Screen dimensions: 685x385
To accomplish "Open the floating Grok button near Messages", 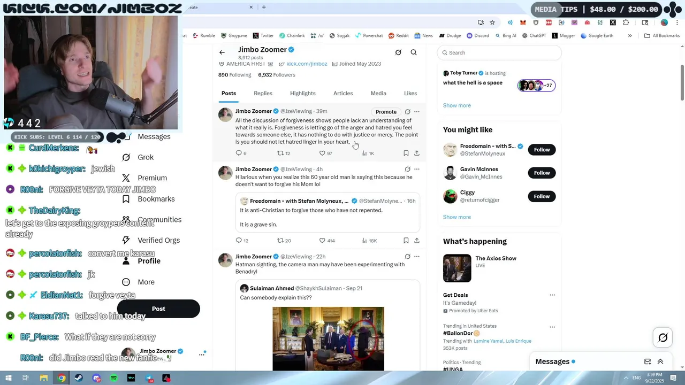I will 663,337.
